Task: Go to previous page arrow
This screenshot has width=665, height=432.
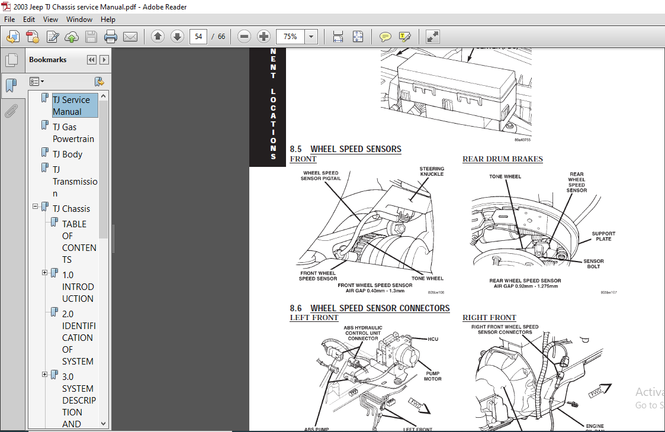Action: pyautogui.click(x=158, y=37)
